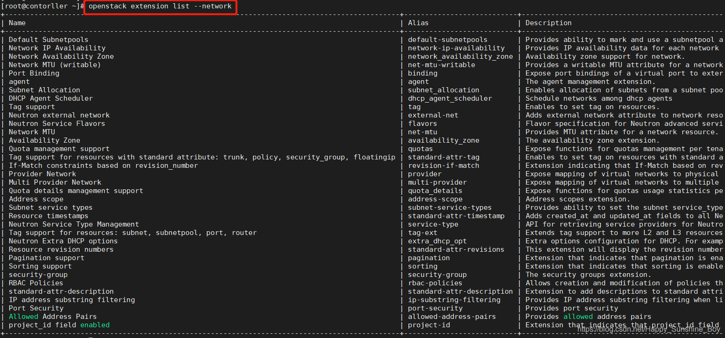
Task: Click 'Resource timestamps' name cell
Action: click(x=49, y=216)
